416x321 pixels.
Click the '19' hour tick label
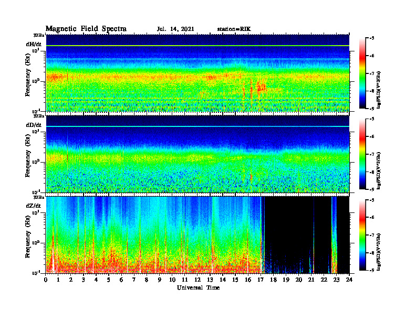tap(286, 280)
